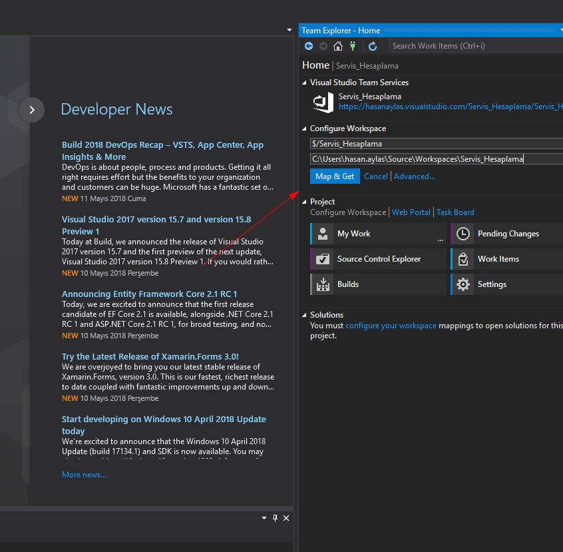The width and height of the screenshot is (563, 552).
Task: Open the Task Board link
Action: [455, 212]
